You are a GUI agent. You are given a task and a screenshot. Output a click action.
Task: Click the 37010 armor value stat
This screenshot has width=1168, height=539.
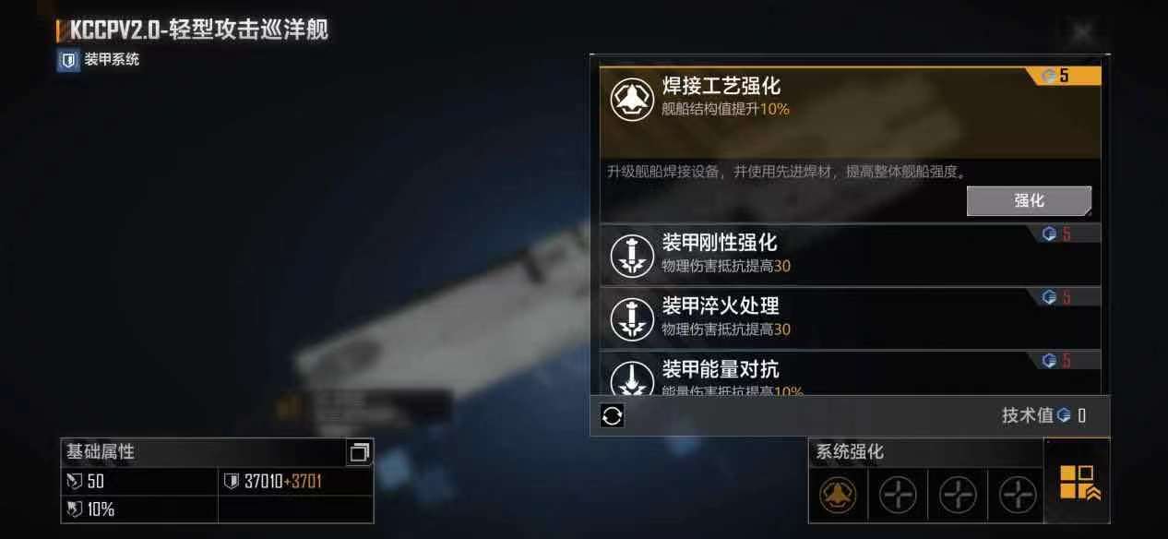pyautogui.click(x=273, y=482)
